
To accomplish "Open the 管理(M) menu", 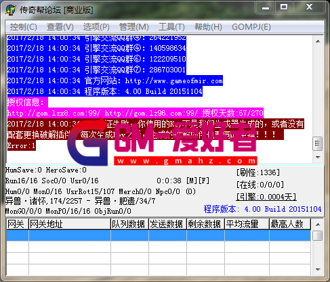I will (133, 27).
